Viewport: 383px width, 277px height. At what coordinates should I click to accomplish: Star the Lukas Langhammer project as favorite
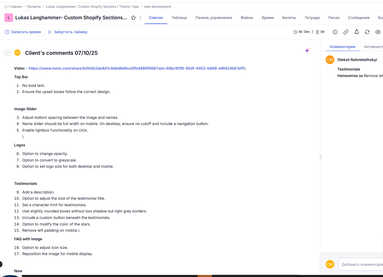(133, 18)
